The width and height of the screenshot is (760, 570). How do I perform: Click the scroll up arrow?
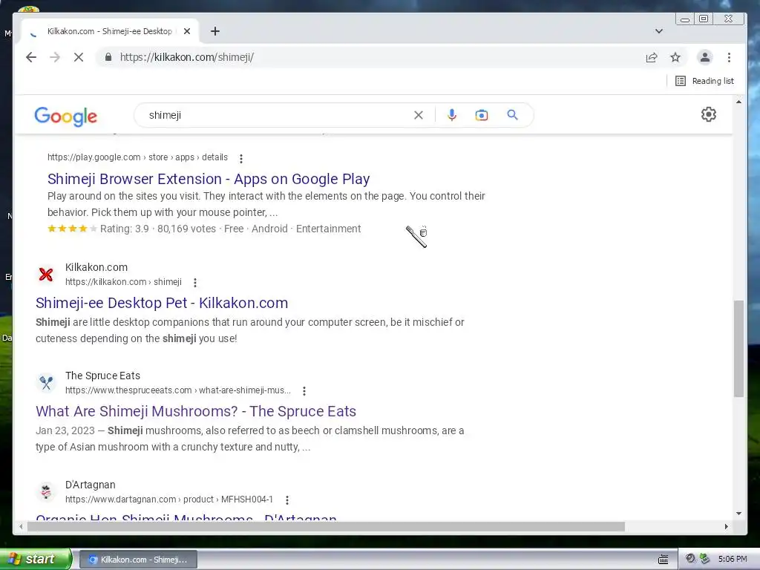[738, 102]
